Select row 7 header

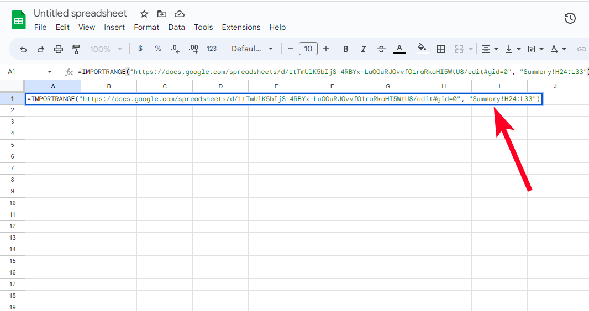click(12, 168)
